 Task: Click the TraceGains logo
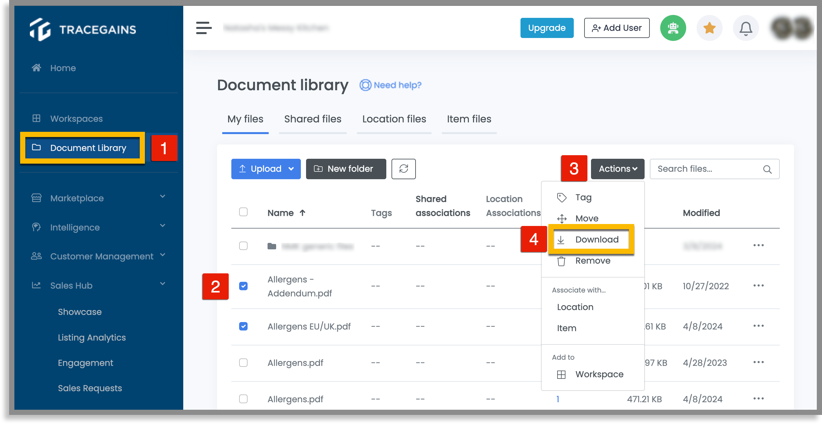click(x=83, y=30)
